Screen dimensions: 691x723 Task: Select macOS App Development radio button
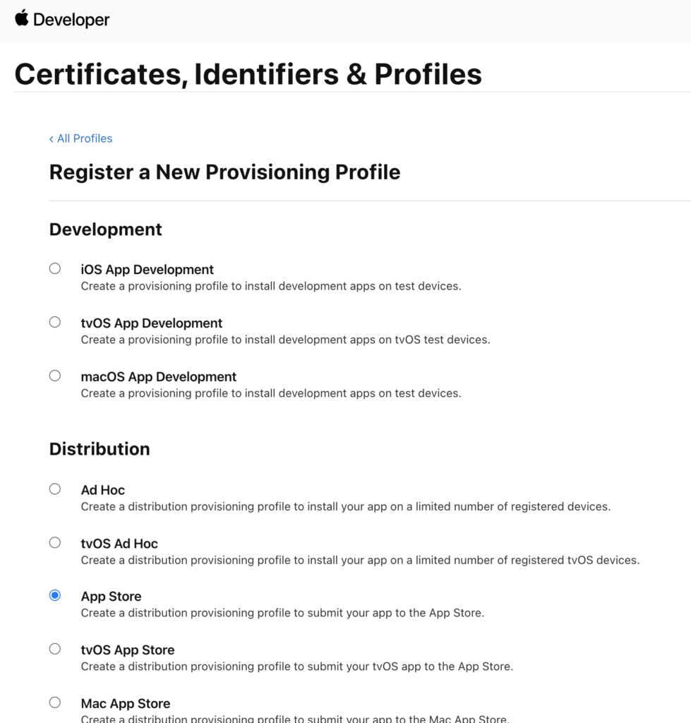pyautogui.click(x=55, y=376)
